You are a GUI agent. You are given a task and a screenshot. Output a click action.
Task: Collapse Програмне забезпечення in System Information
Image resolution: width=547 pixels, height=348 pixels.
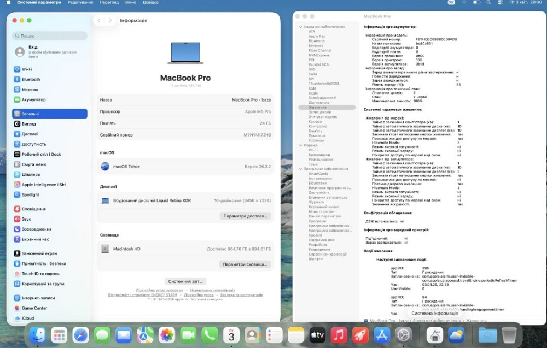click(301, 169)
